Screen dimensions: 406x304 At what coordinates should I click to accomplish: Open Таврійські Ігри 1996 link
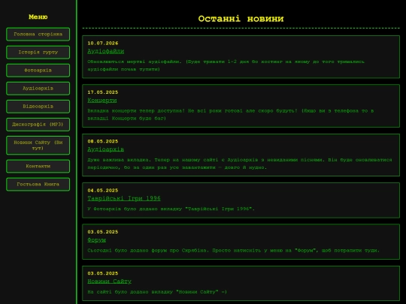124,198
